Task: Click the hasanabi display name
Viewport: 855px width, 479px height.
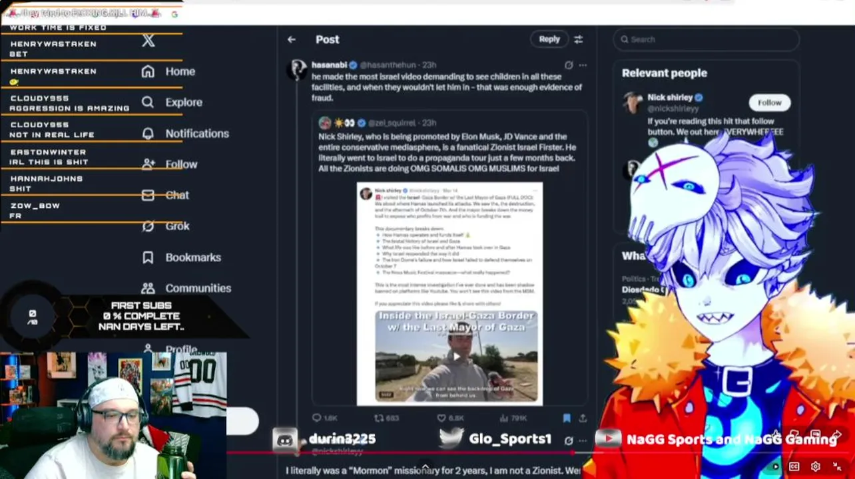Action: pos(329,65)
